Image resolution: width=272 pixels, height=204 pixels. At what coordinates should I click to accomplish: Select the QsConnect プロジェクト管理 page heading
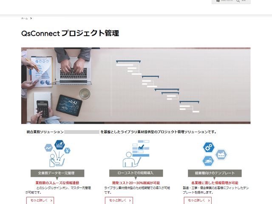[70, 33]
